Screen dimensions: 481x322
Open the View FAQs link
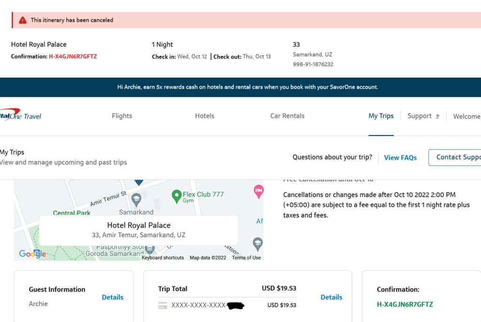click(400, 158)
